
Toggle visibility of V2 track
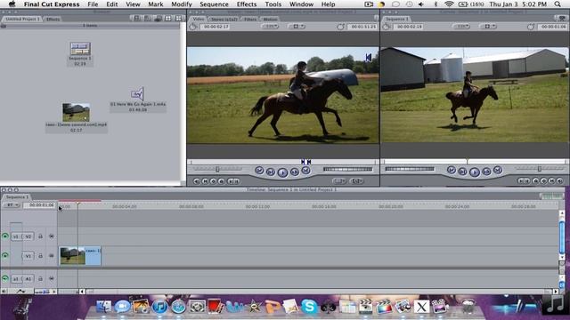pyautogui.click(x=5, y=236)
